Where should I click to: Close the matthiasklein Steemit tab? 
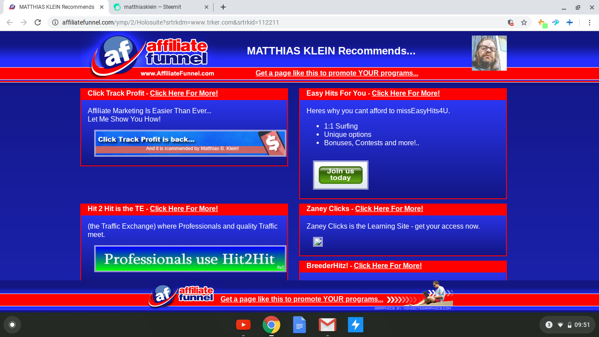206,7
